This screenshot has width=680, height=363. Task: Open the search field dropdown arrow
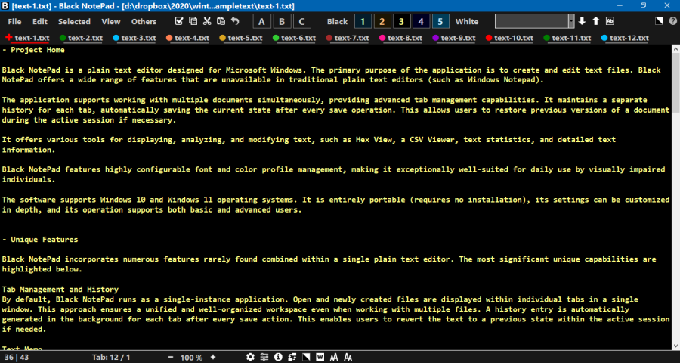pyautogui.click(x=572, y=21)
